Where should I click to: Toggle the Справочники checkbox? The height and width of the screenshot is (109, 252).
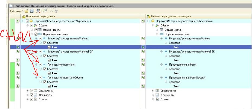click(x=31, y=91)
